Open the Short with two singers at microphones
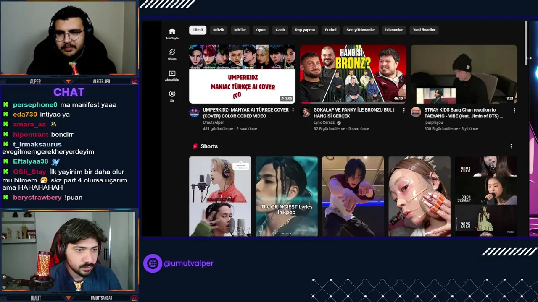Screen dimensions: 538x302 (x=220, y=196)
